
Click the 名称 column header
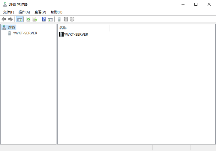pos(83,28)
